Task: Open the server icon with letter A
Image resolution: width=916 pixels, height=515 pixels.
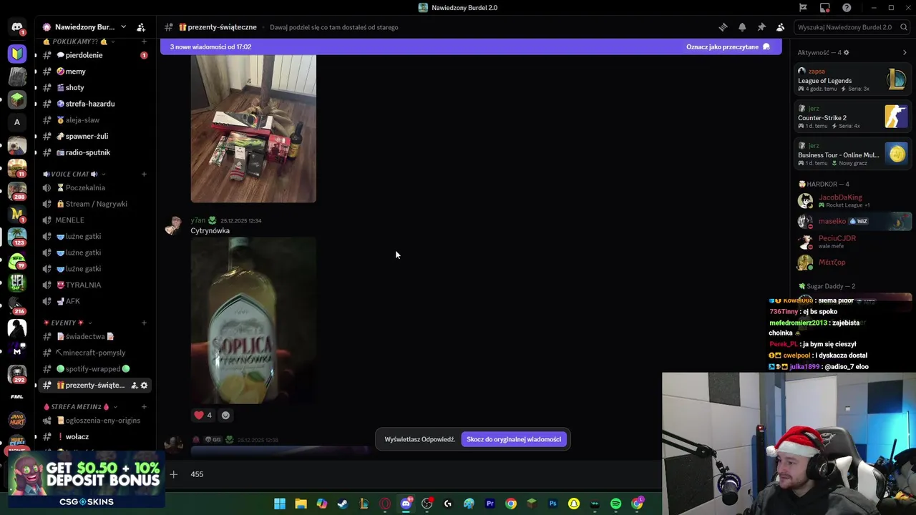Action: tap(17, 122)
